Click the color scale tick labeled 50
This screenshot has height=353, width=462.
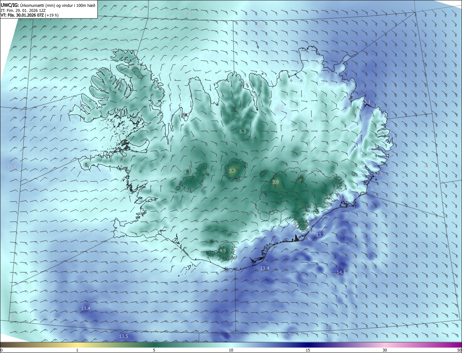click(459, 350)
